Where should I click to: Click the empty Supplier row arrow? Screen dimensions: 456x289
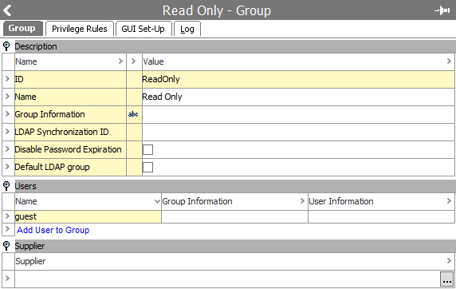point(8,279)
